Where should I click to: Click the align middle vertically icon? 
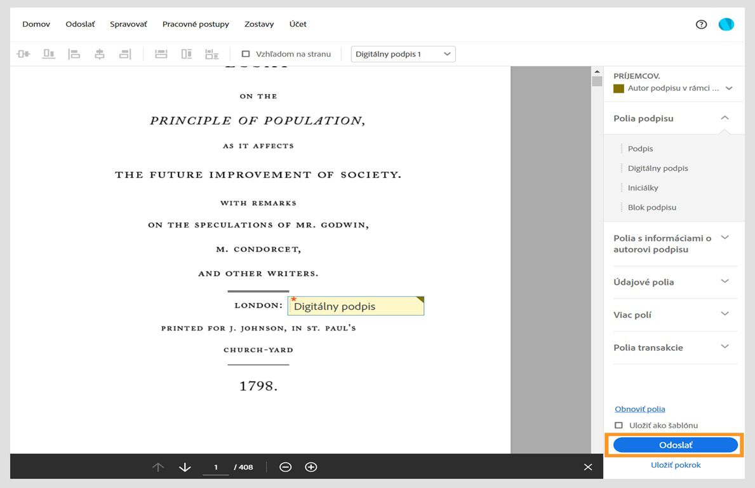click(23, 54)
